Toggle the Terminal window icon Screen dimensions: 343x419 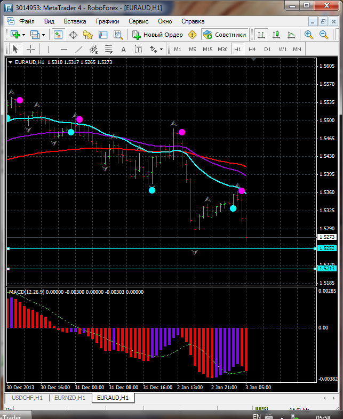pos(103,35)
